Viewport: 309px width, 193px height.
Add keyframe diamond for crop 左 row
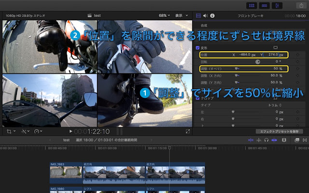297,112
